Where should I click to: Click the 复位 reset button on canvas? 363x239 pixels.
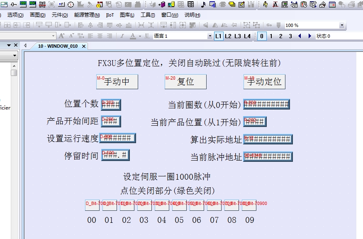point(185,82)
